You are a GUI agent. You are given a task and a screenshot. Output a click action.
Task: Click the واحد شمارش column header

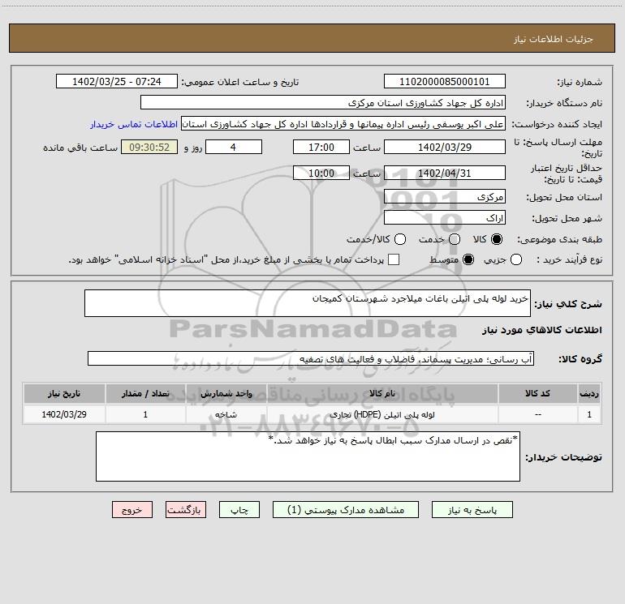coord(226,393)
